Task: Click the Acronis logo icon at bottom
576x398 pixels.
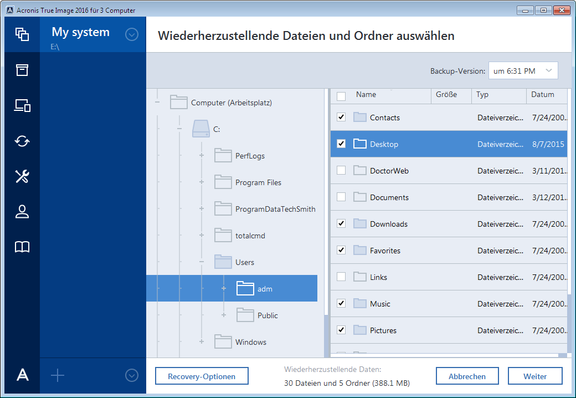Action: pyautogui.click(x=22, y=375)
